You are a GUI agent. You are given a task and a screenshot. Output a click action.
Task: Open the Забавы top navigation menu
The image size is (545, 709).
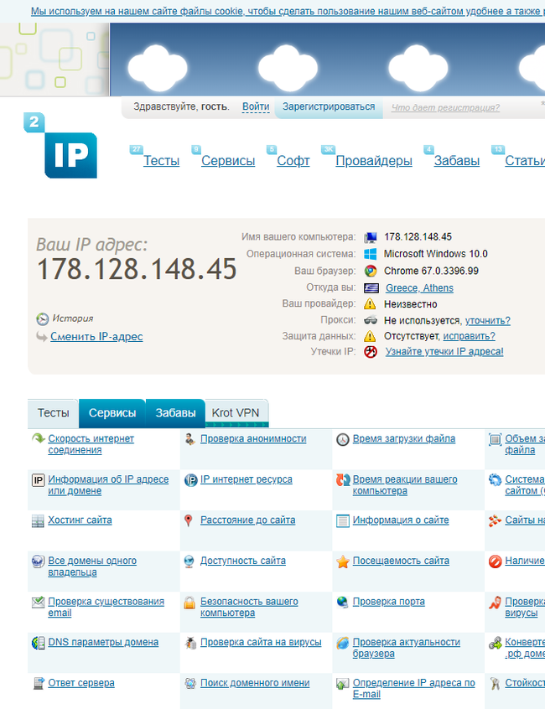456,161
